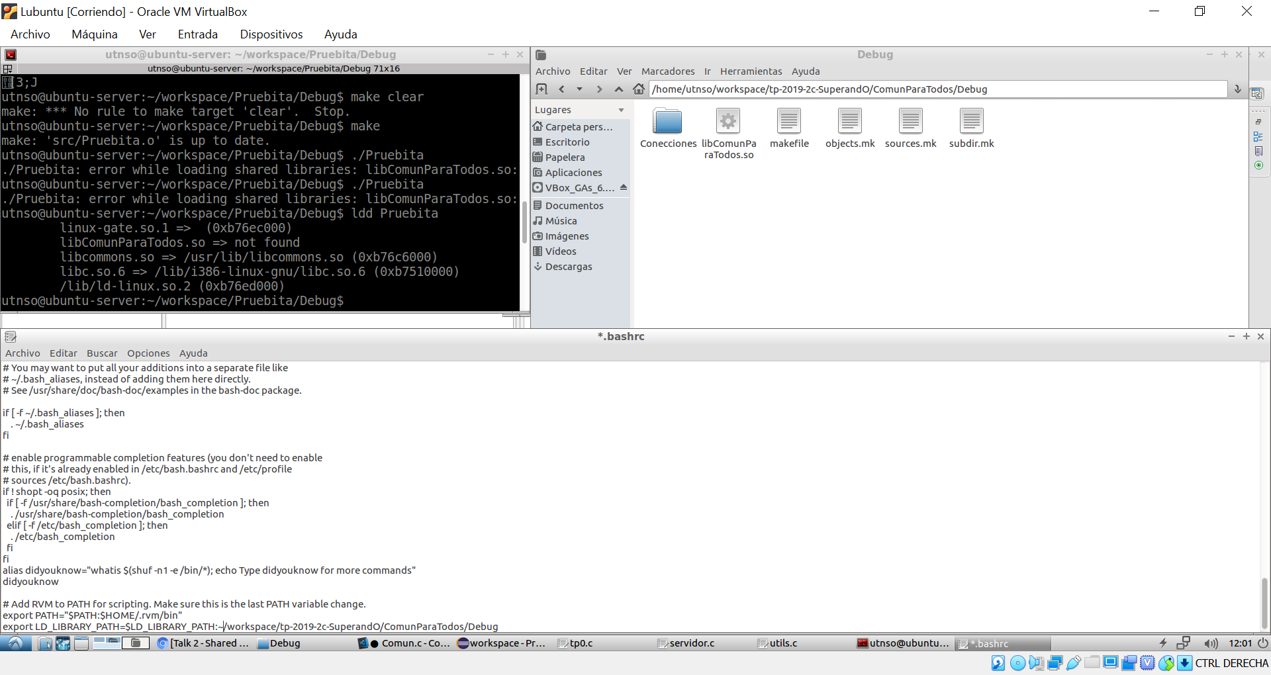
Task: Click the Lubuntu start menu icon
Action: [x=15, y=643]
